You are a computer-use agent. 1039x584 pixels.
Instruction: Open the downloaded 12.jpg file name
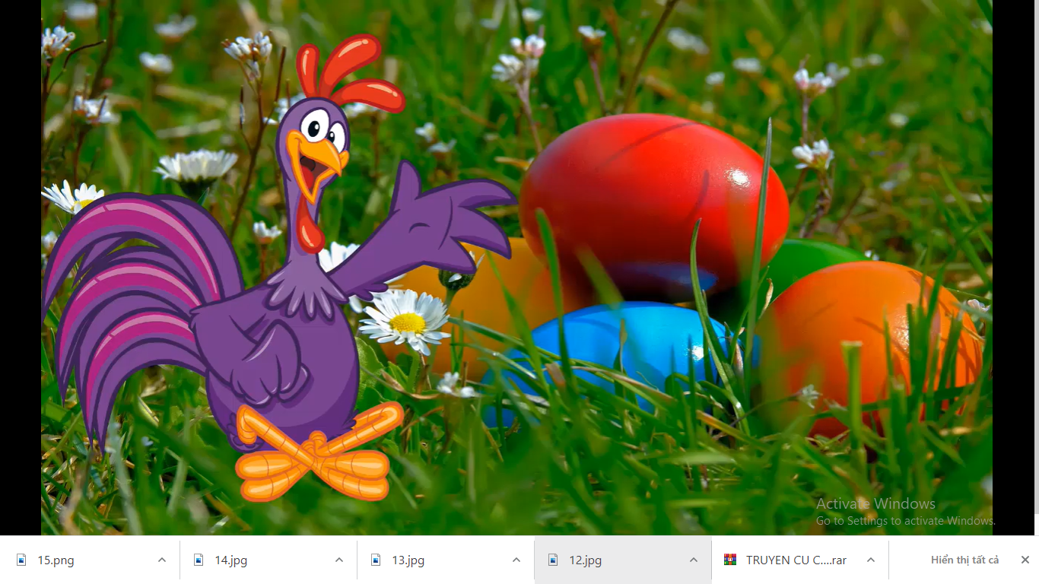[x=586, y=560]
